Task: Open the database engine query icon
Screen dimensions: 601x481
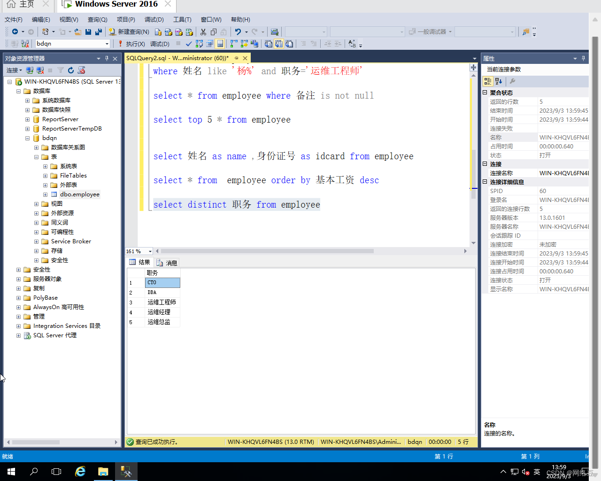Action: [158, 31]
